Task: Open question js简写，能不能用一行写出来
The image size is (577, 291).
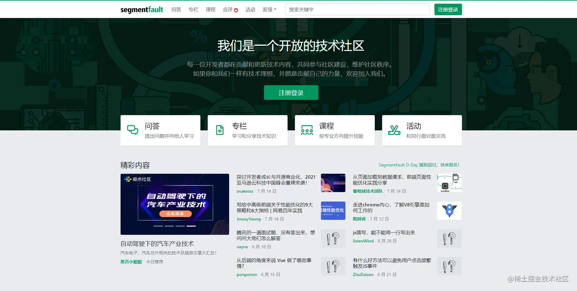Action: click(x=384, y=233)
